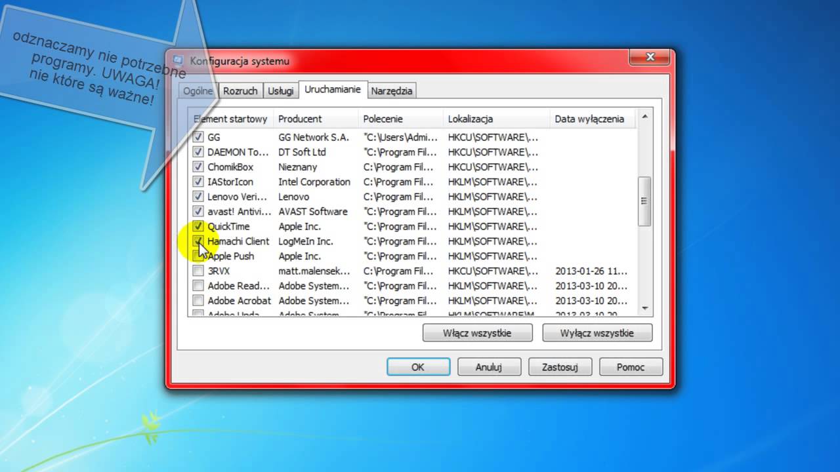Open the Narzędzia tab

click(x=392, y=91)
